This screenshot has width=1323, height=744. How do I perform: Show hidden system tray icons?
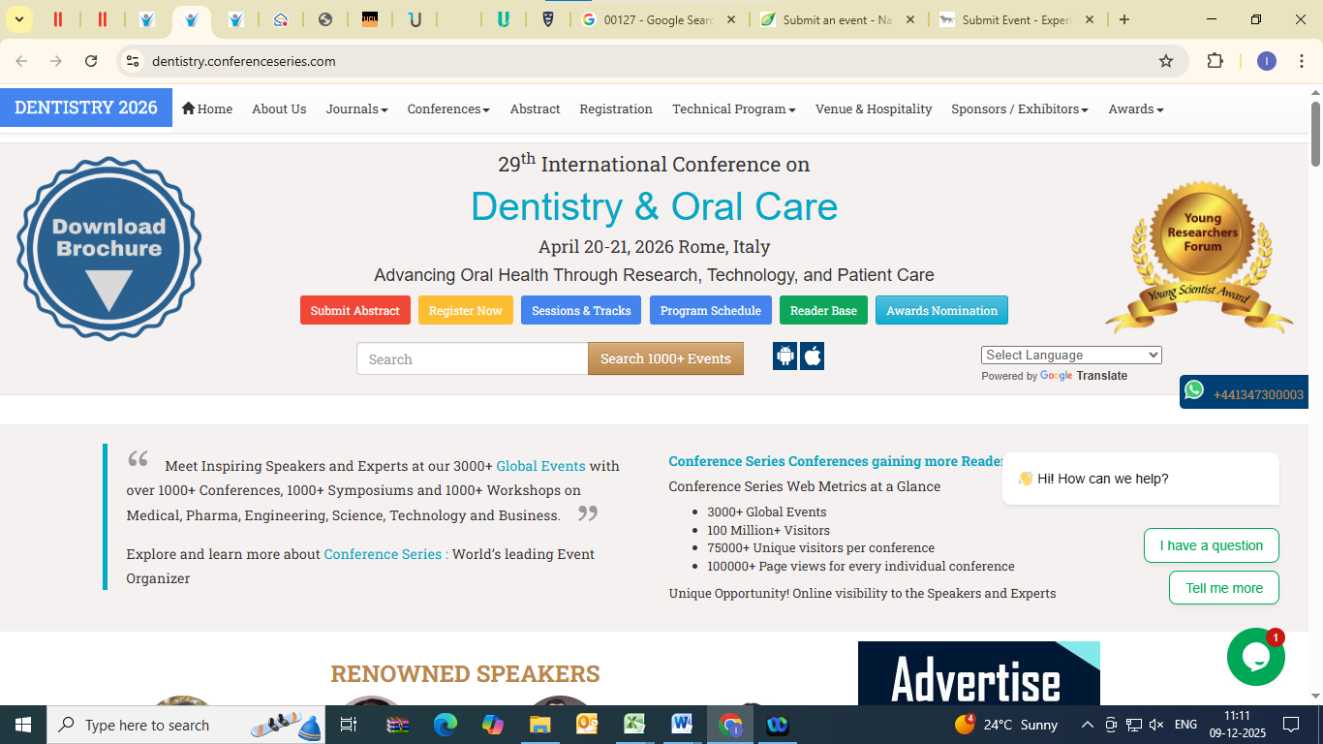[1087, 725]
